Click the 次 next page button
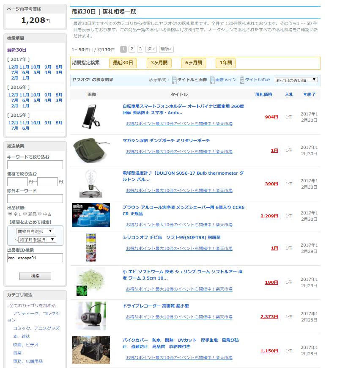Screen dimensions: 337x368 point(151,49)
